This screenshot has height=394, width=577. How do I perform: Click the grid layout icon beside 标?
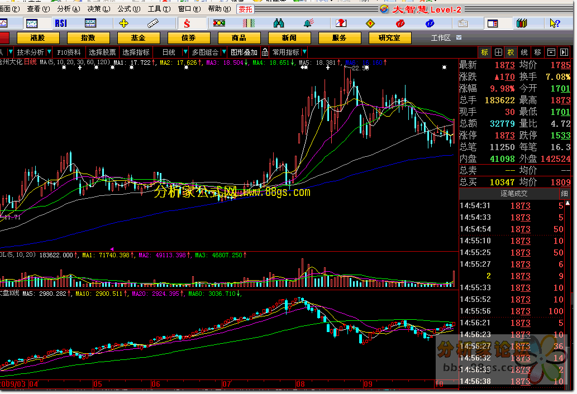[x=498, y=52]
